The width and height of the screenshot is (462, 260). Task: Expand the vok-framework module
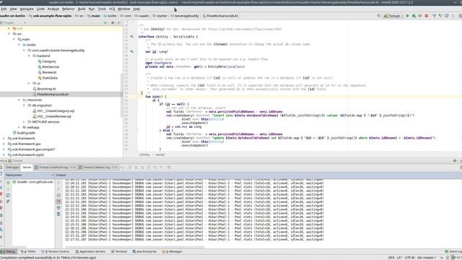coord(4,138)
